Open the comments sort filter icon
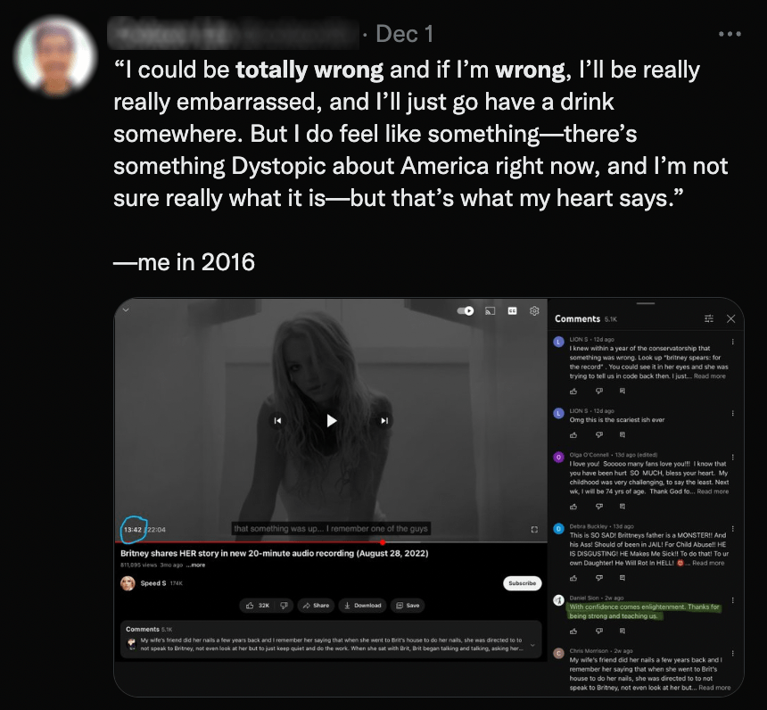The image size is (767, 710). 709,318
